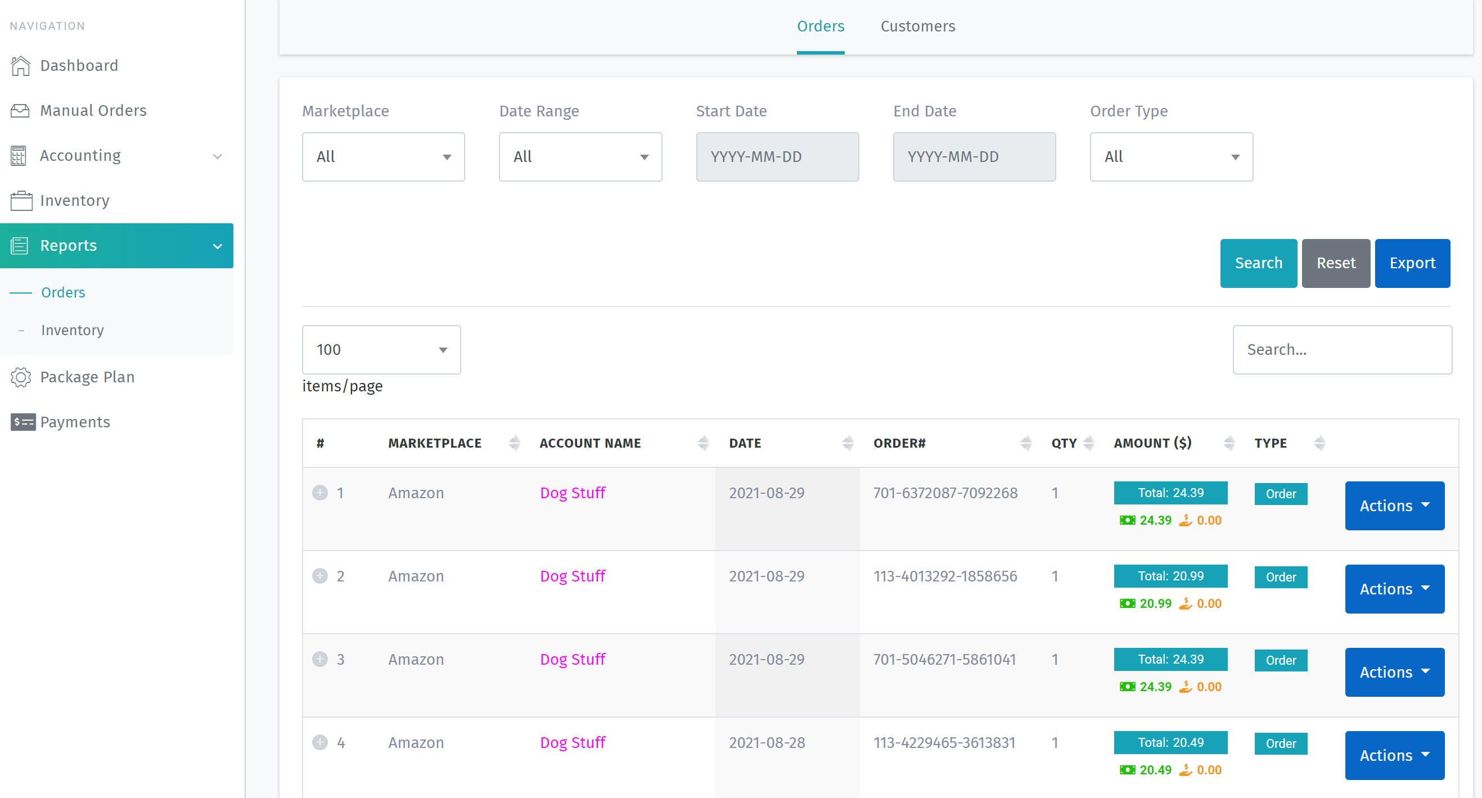
Task: Switch to the Customers tab
Action: pos(918,26)
